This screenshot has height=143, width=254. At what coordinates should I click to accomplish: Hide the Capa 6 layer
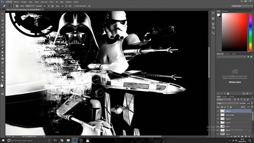218,130
